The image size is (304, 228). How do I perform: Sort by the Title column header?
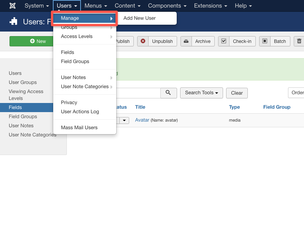tap(140, 107)
